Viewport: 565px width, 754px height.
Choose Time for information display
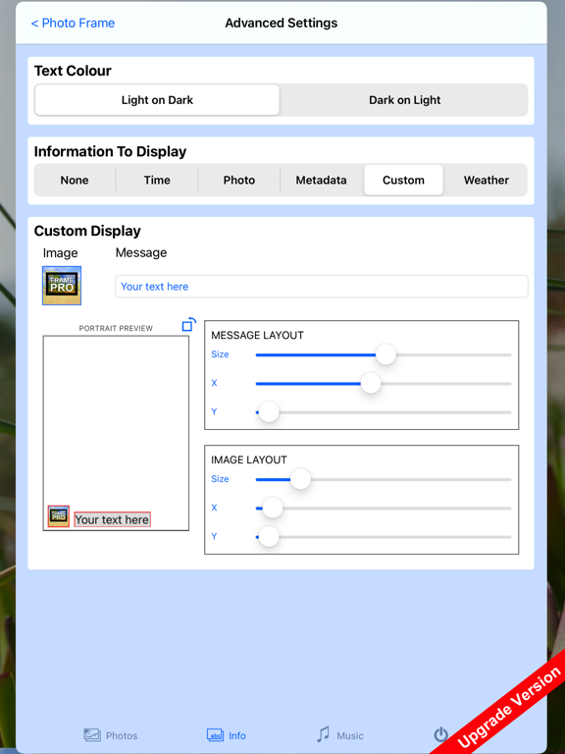click(x=157, y=180)
